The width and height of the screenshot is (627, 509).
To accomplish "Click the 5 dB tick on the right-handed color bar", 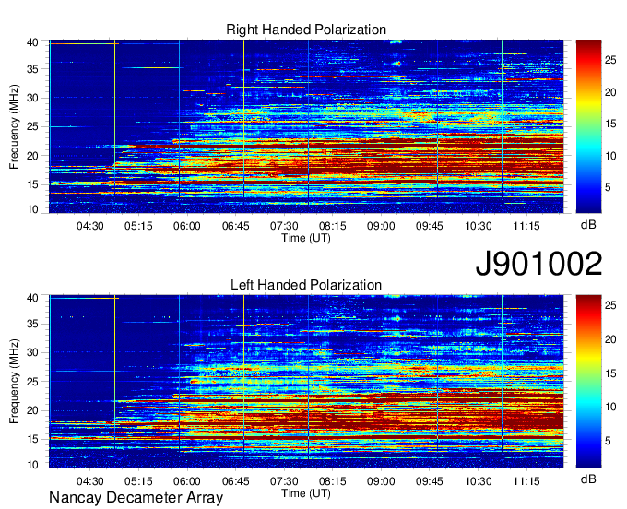I will point(608,187).
